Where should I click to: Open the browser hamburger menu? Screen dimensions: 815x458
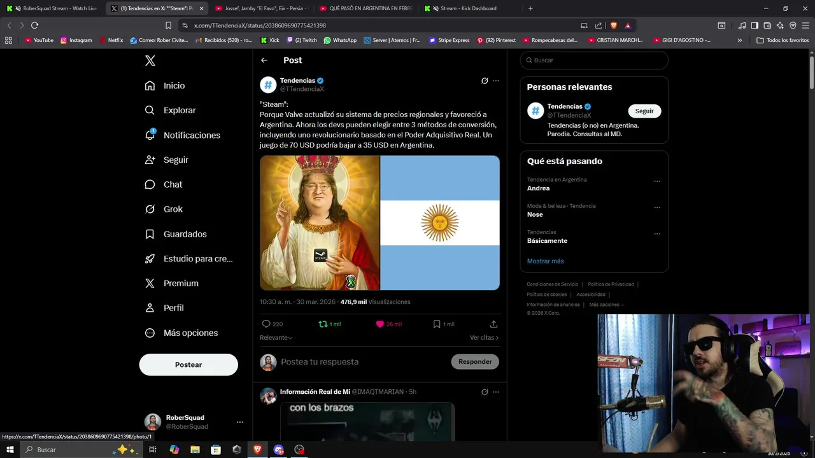tap(806, 25)
